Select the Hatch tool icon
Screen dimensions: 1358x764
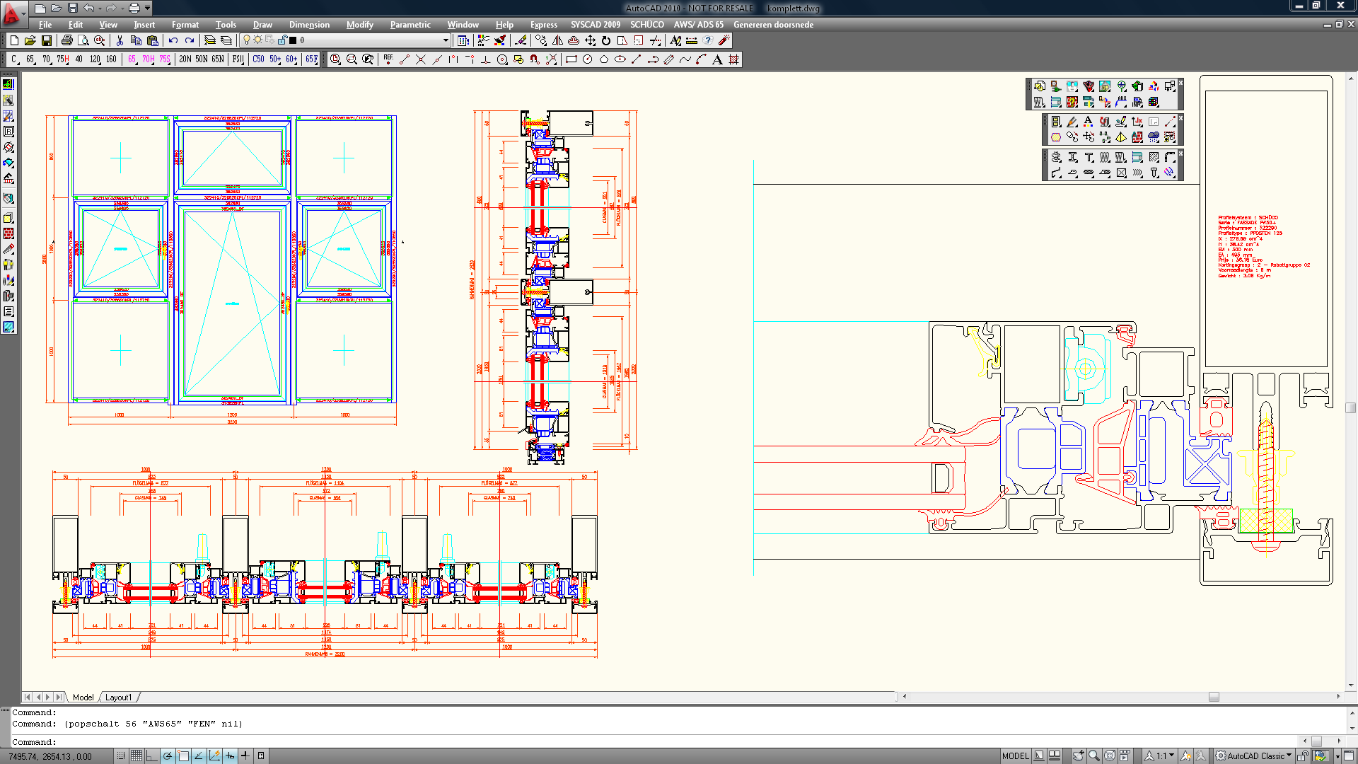[x=734, y=59]
